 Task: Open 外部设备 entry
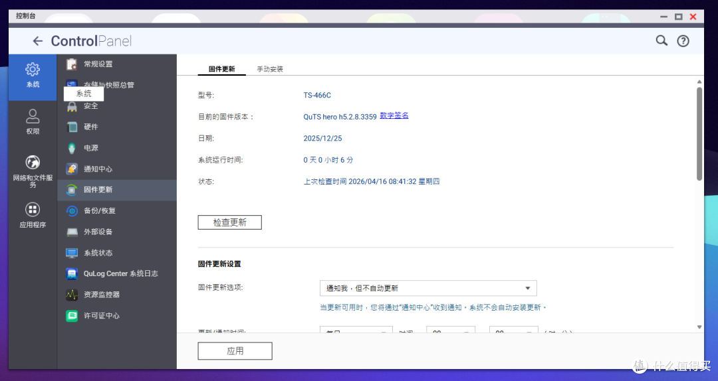pos(117,232)
